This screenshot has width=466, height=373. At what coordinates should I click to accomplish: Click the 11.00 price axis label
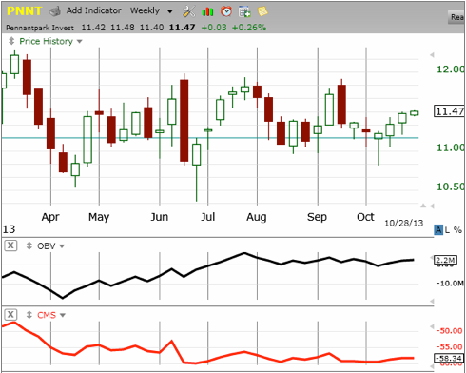click(x=451, y=147)
